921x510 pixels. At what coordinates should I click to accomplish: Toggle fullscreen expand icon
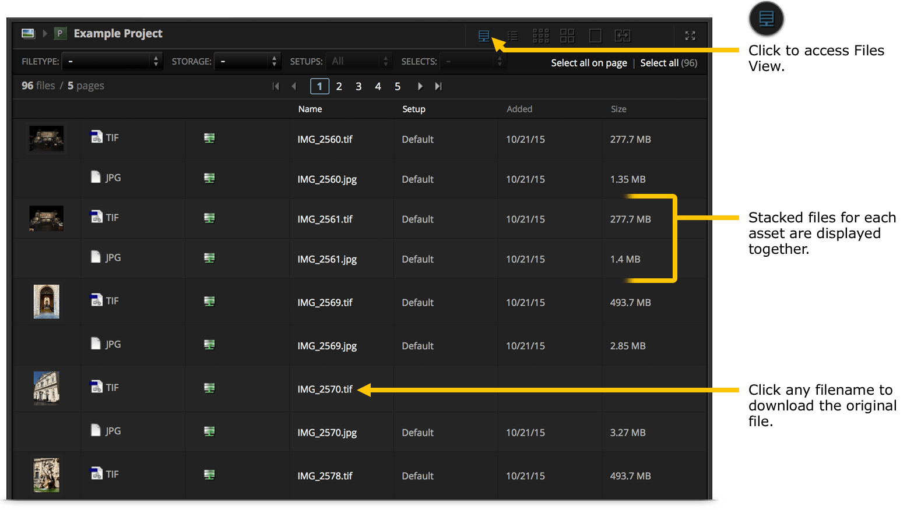click(690, 36)
